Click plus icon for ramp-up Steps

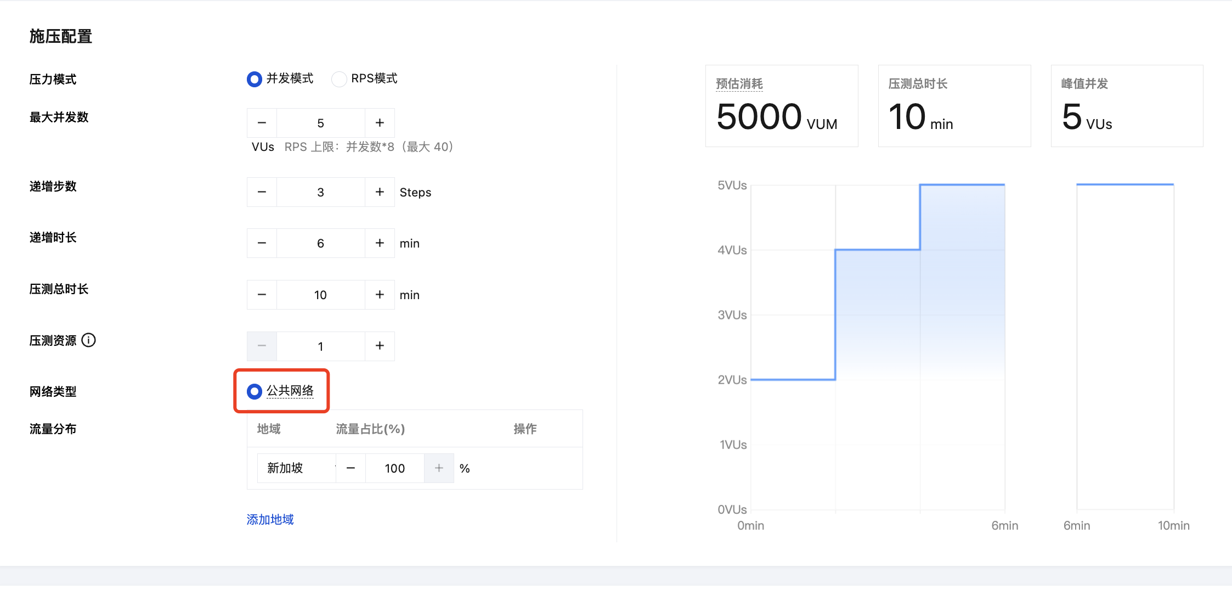click(x=380, y=192)
